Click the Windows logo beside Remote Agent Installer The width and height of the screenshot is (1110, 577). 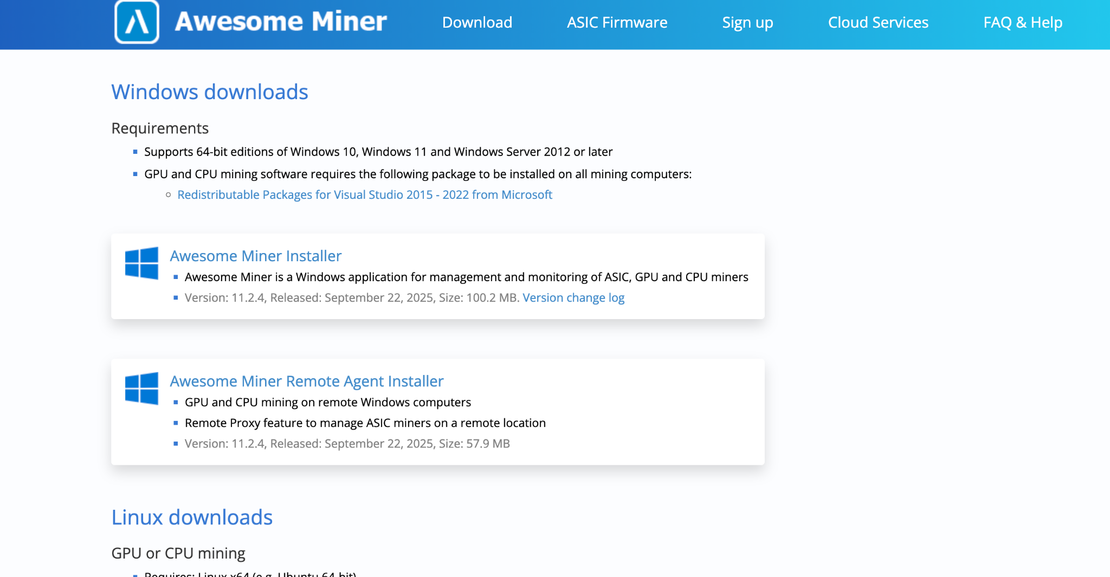141,388
